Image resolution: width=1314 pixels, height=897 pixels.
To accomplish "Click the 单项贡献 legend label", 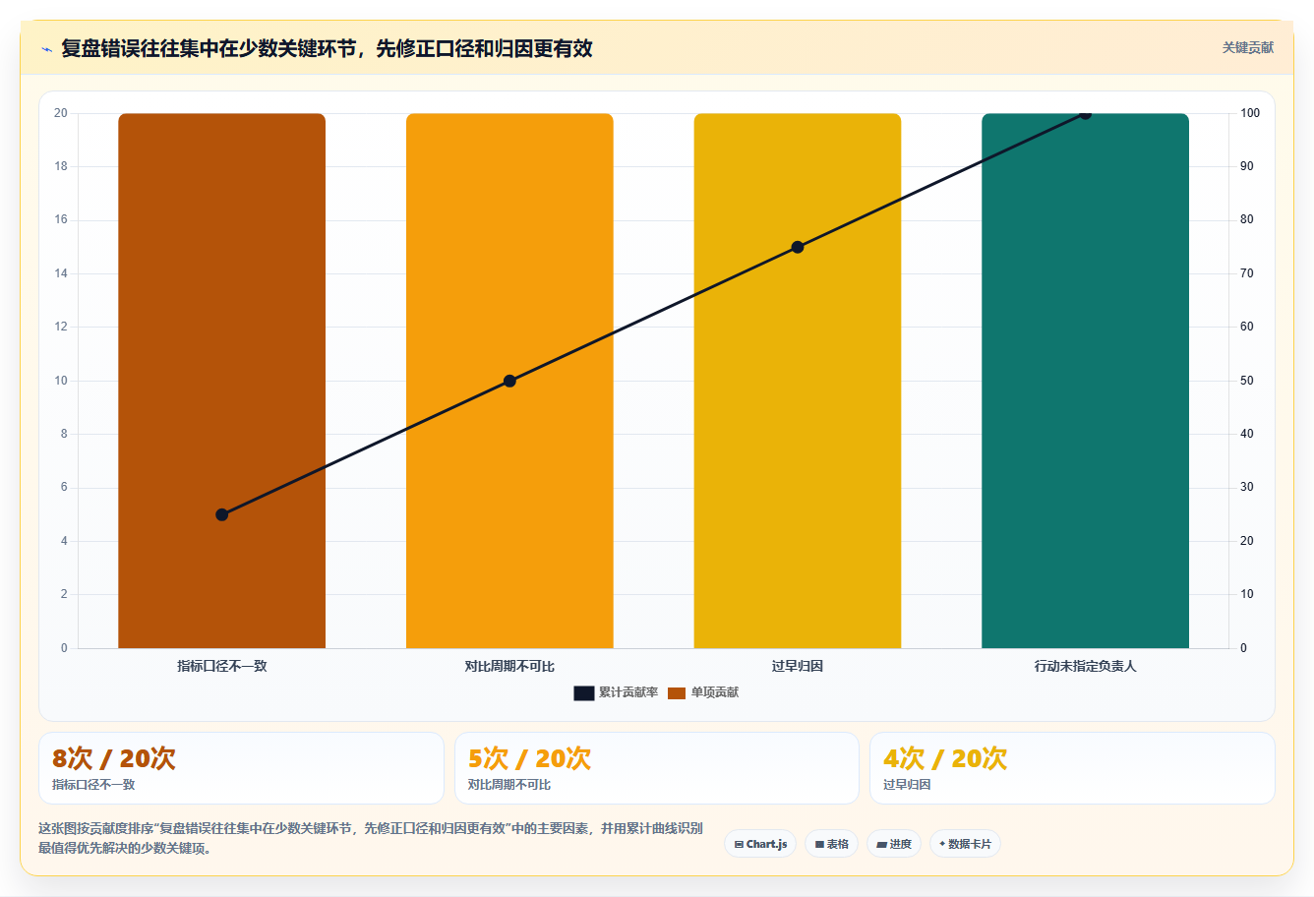I will pyautogui.click(x=715, y=692).
